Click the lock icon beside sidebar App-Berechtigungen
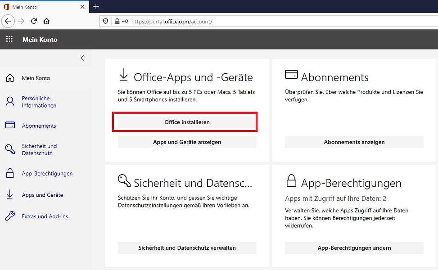 [10, 173]
